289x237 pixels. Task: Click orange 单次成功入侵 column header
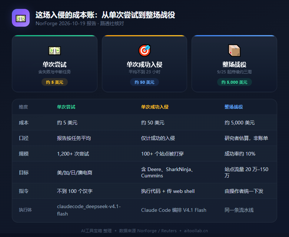pyautogui.click(x=155, y=107)
